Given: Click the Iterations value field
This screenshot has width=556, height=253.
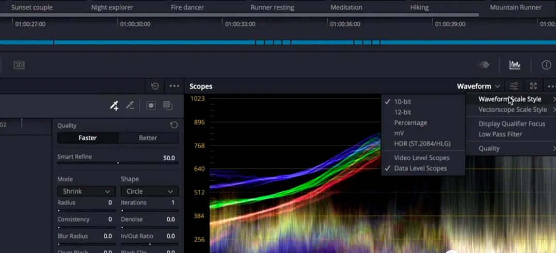Looking at the screenshot, I should 173,203.
